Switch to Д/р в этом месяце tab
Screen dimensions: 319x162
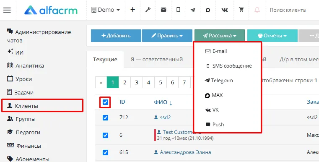(x=299, y=60)
